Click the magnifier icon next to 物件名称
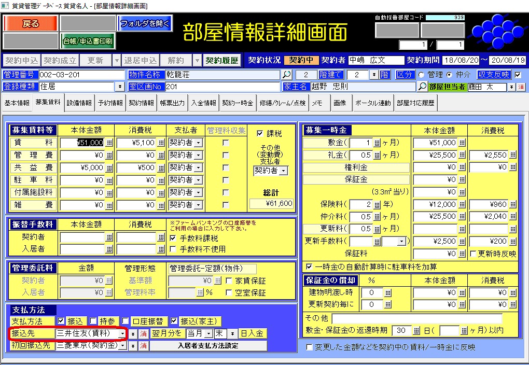 point(287,75)
